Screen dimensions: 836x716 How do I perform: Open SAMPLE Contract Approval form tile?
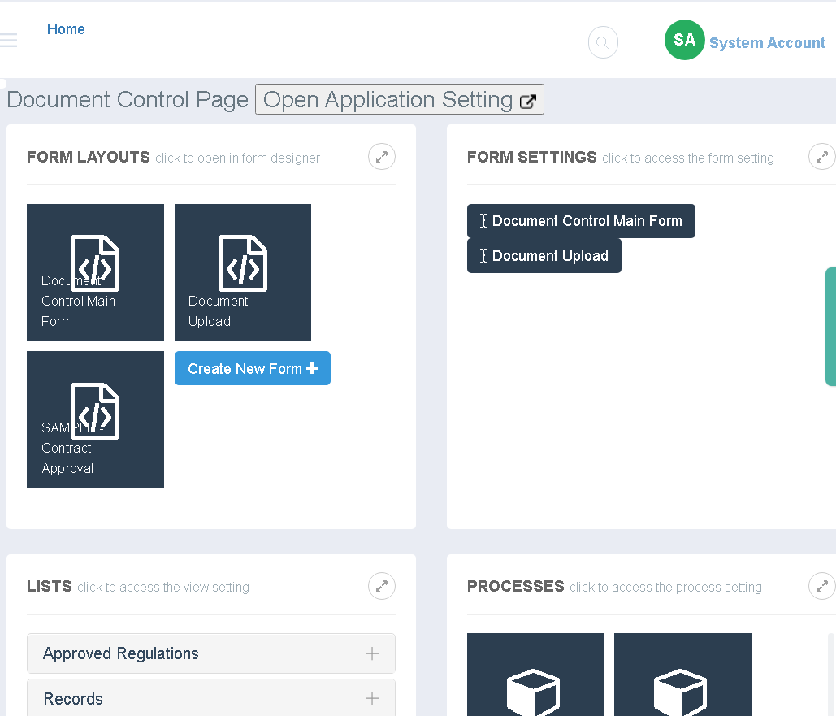95,419
